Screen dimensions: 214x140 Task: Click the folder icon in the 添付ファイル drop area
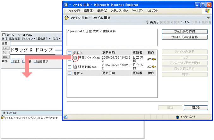tap(3, 117)
